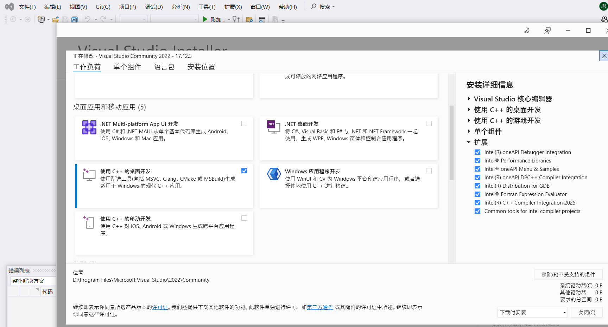Screen dimensions: 608x327
Task: Click the save all files icon
Action: (x=75, y=20)
